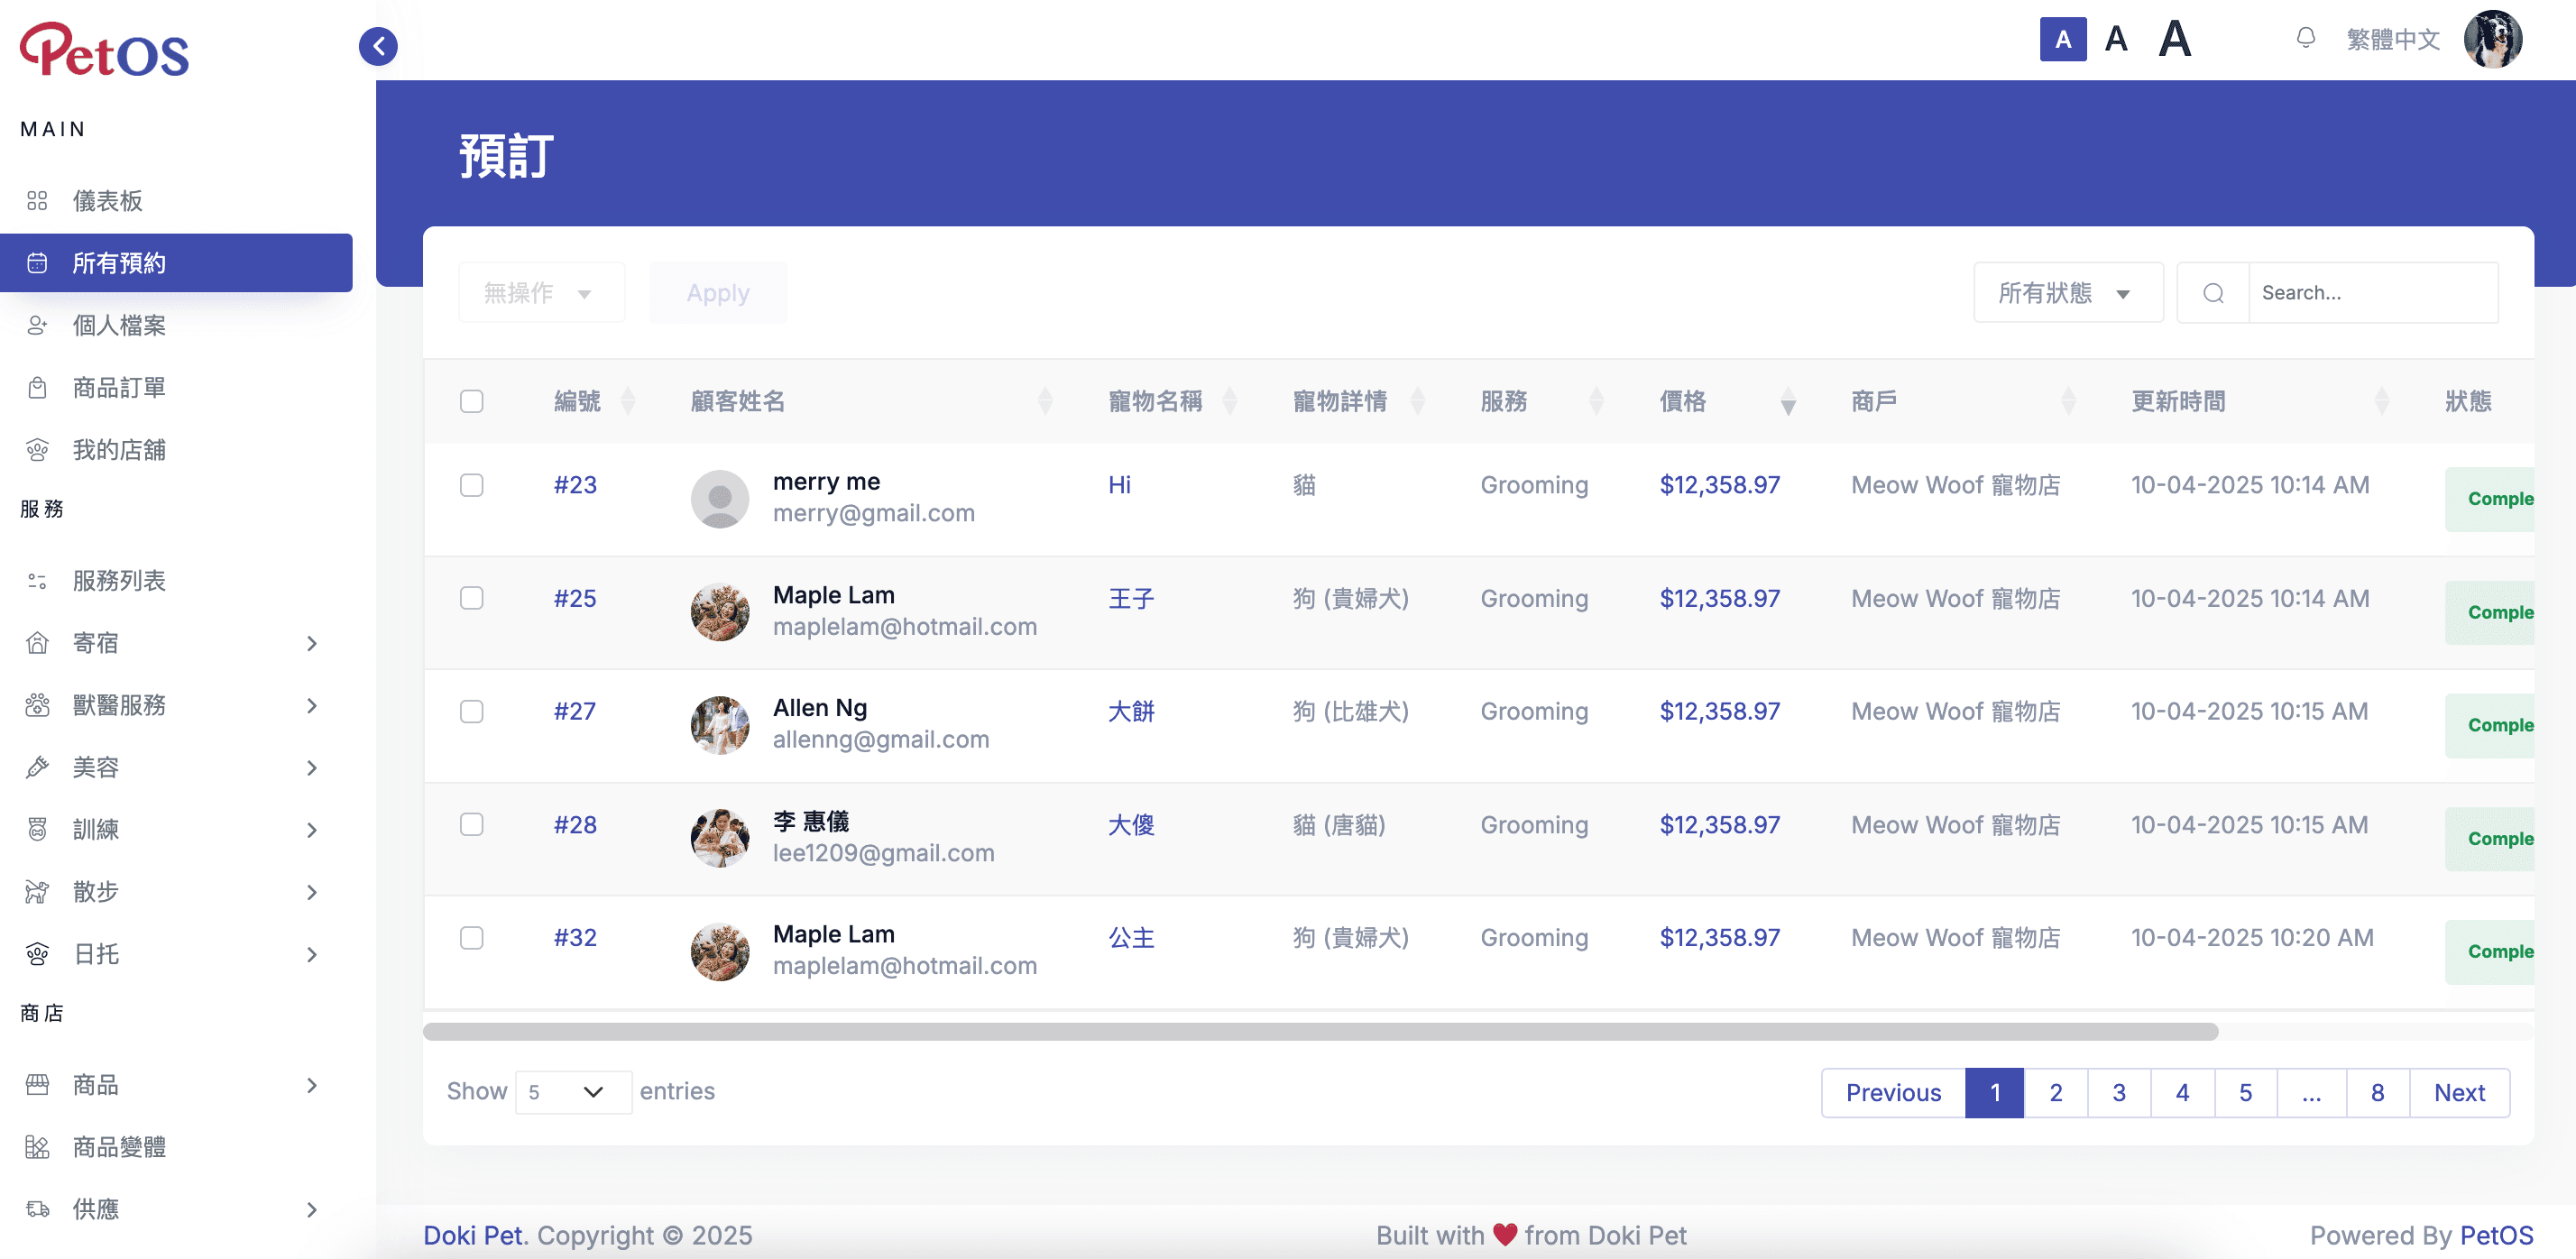The image size is (2576, 1259).
Task: Select the largest font size A
Action: tap(2174, 40)
